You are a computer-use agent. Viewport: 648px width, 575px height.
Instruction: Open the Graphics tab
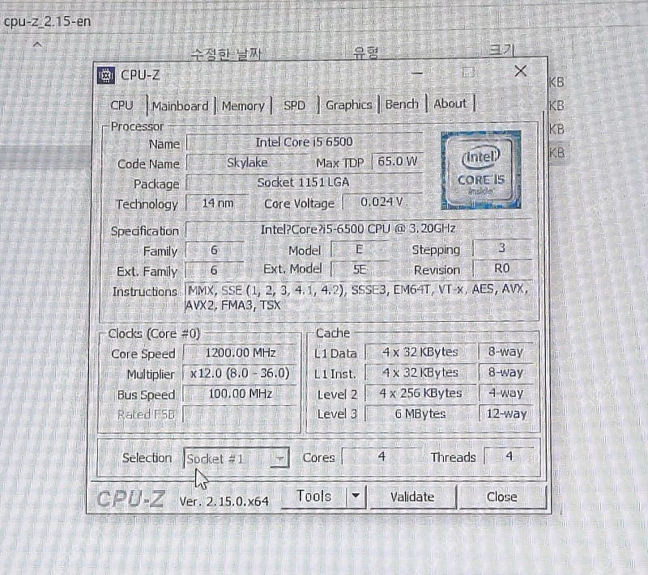click(x=349, y=105)
